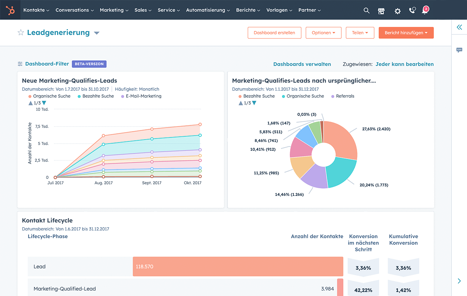The width and height of the screenshot is (467, 296).
Task: Star the Leadgenerierung dashboard as favorite
Action: point(21,32)
